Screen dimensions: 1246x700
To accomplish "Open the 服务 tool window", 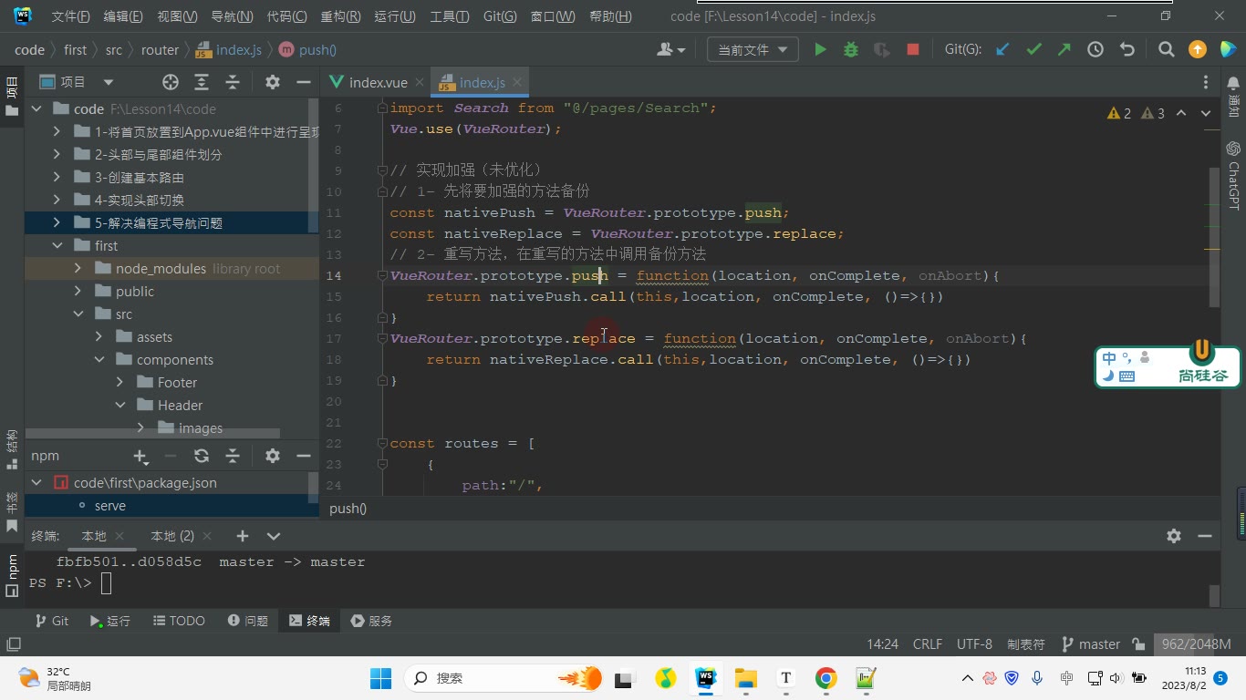I will click(x=371, y=621).
